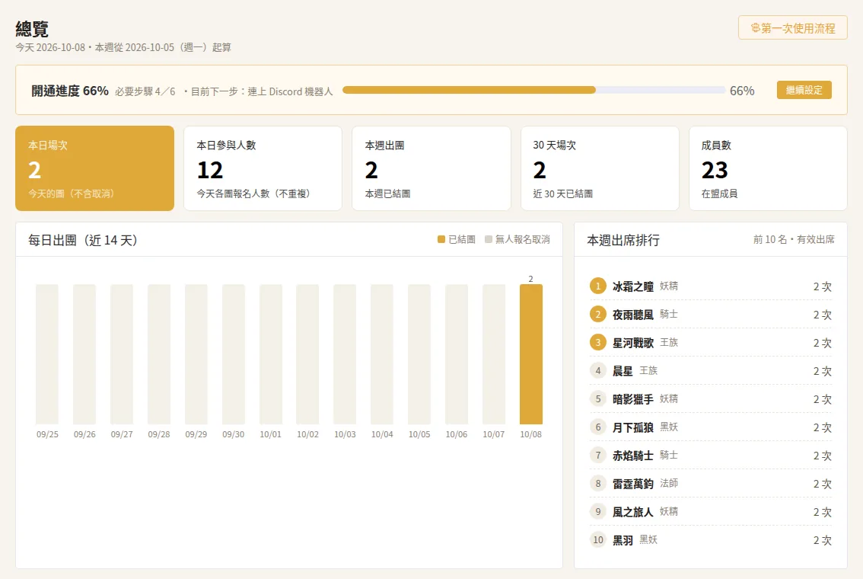The image size is (863, 579).
Task: Click the rank 3 badge beside 星河戰歌
Action: [x=597, y=343]
